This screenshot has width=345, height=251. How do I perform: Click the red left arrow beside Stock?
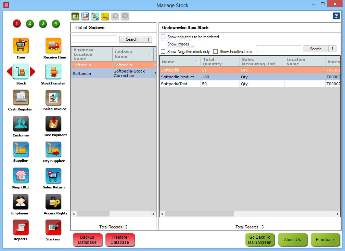point(10,71)
